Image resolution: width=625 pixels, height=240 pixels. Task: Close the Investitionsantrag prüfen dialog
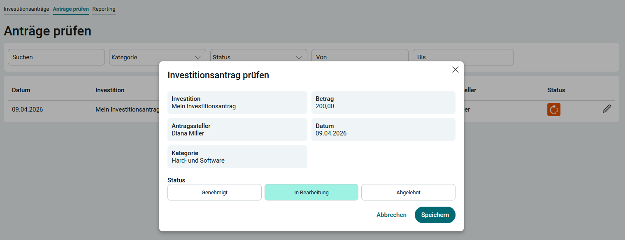coord(455,70)
